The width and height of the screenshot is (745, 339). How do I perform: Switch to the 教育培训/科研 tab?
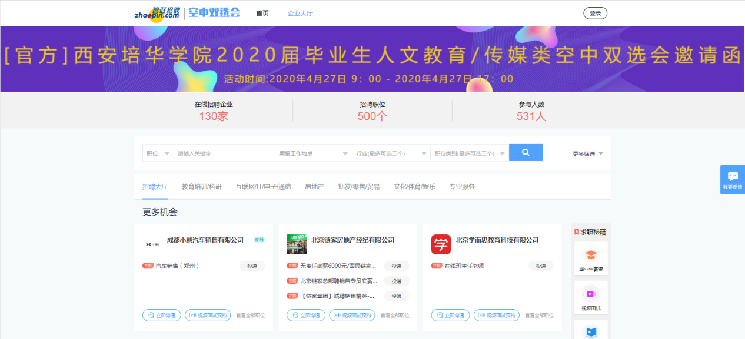[202, 187]
